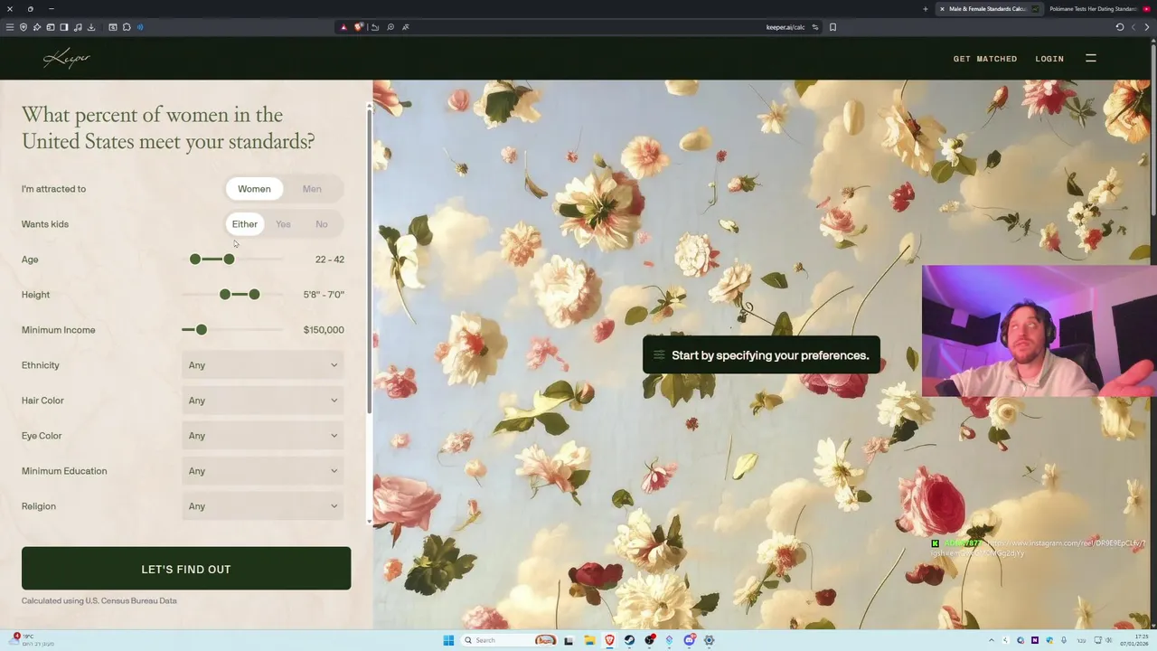Open the Eye Color dropdown

click(263, 436)
